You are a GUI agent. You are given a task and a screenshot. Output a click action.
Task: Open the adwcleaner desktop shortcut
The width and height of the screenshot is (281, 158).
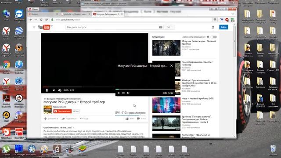tap(32, 150)
